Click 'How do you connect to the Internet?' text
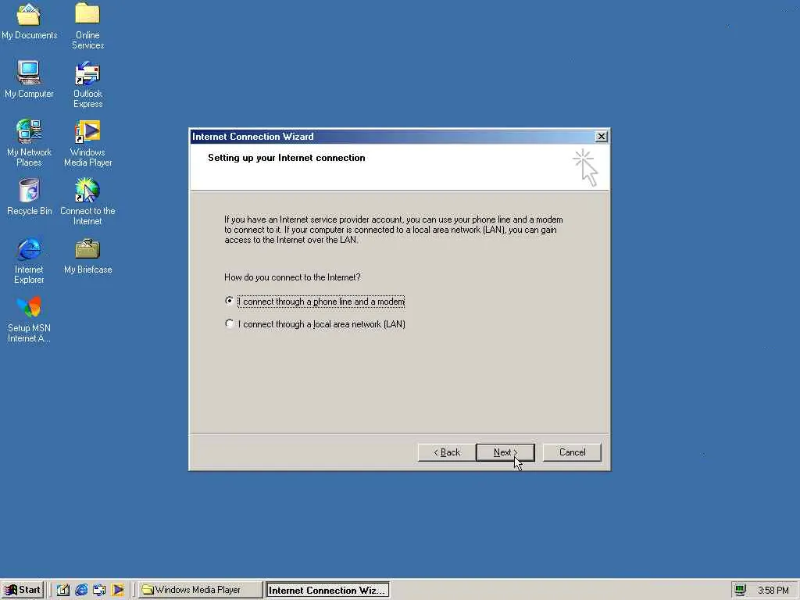Image resolution: width=800 pixels, height=600 pixels. coord(292,277)
